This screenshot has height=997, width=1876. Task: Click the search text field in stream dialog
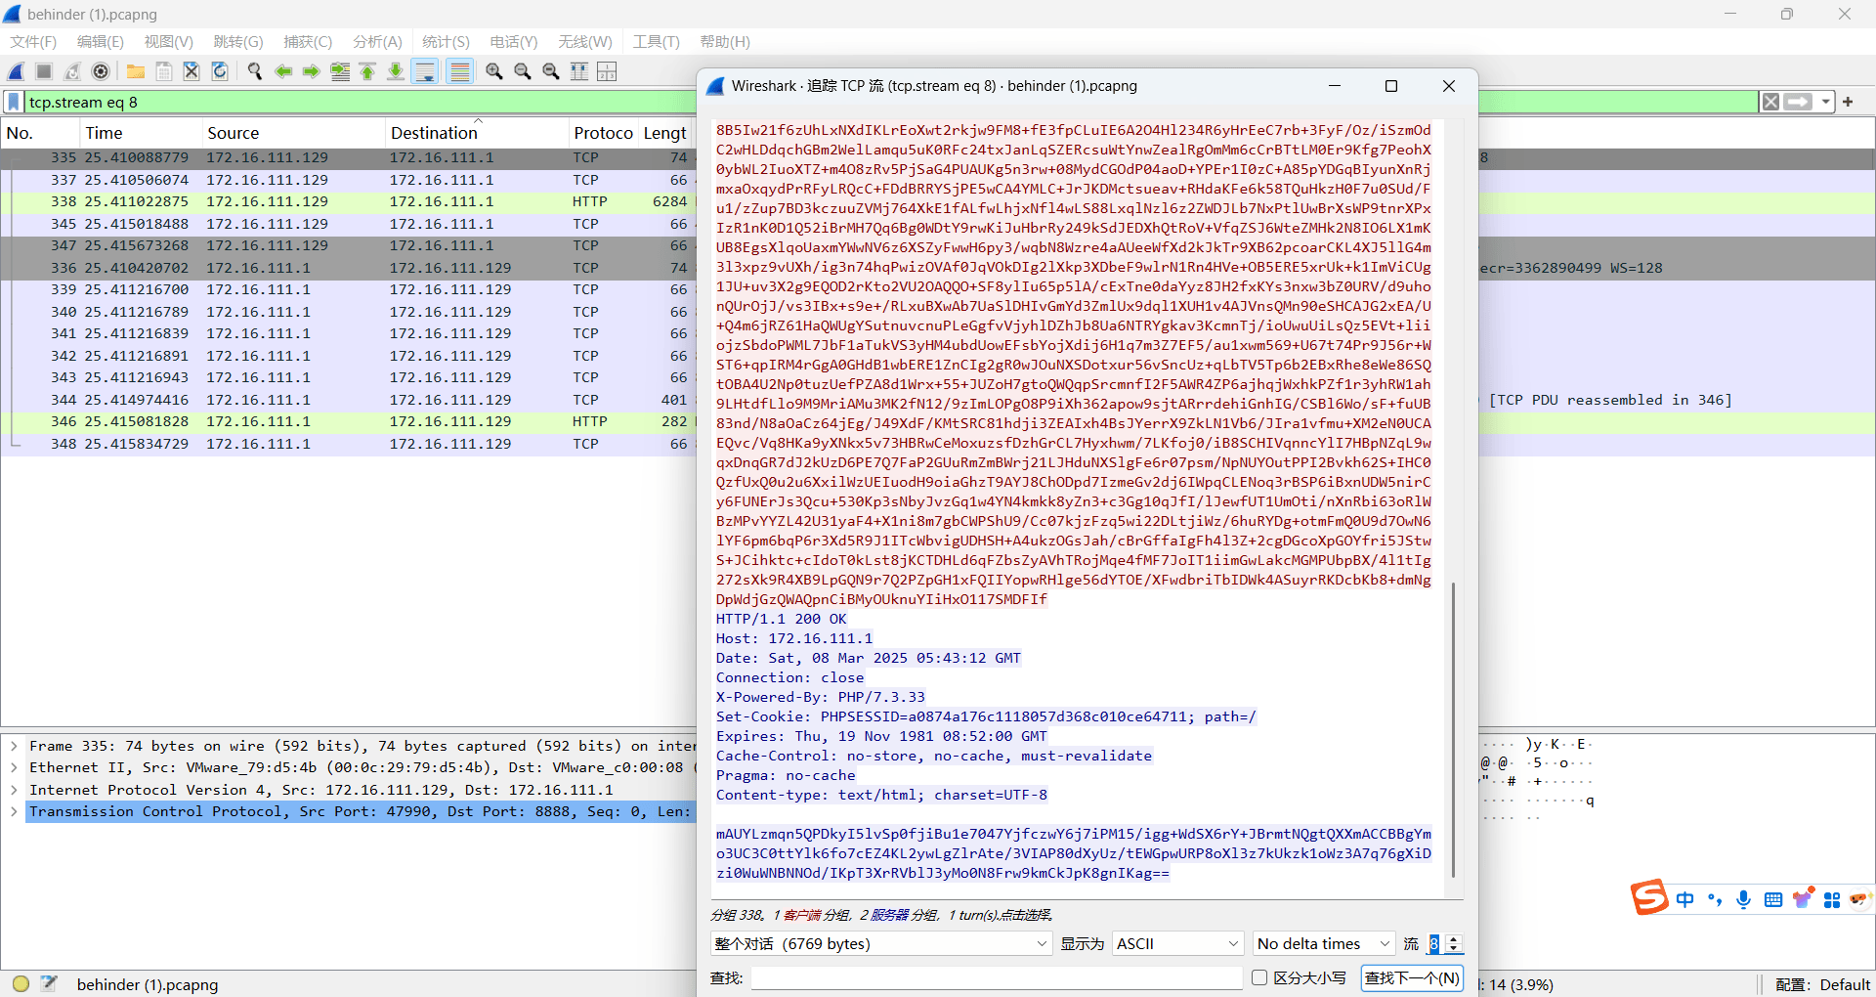[x=997, y=977]
